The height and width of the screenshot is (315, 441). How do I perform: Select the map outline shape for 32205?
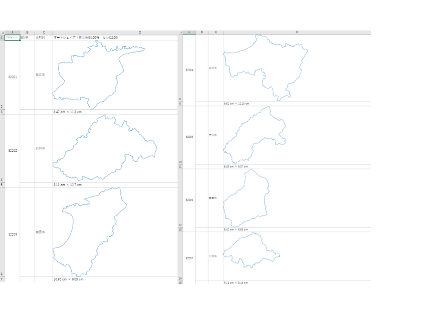pyautogui.click(x=254, y=135)
